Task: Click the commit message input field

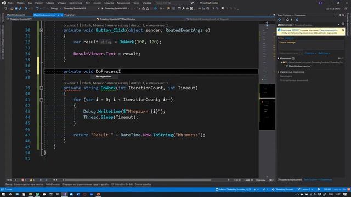Action: coord(311,45)
